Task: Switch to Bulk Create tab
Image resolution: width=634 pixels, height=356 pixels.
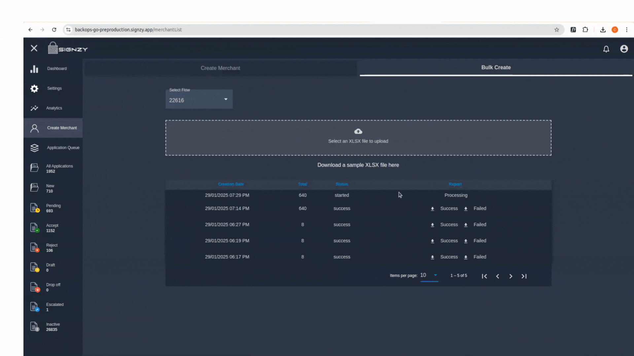Action: (x=496, y=67)
